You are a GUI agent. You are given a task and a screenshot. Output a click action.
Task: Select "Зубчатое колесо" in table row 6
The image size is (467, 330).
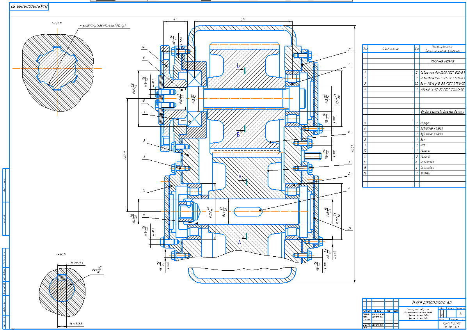[431, 128]
